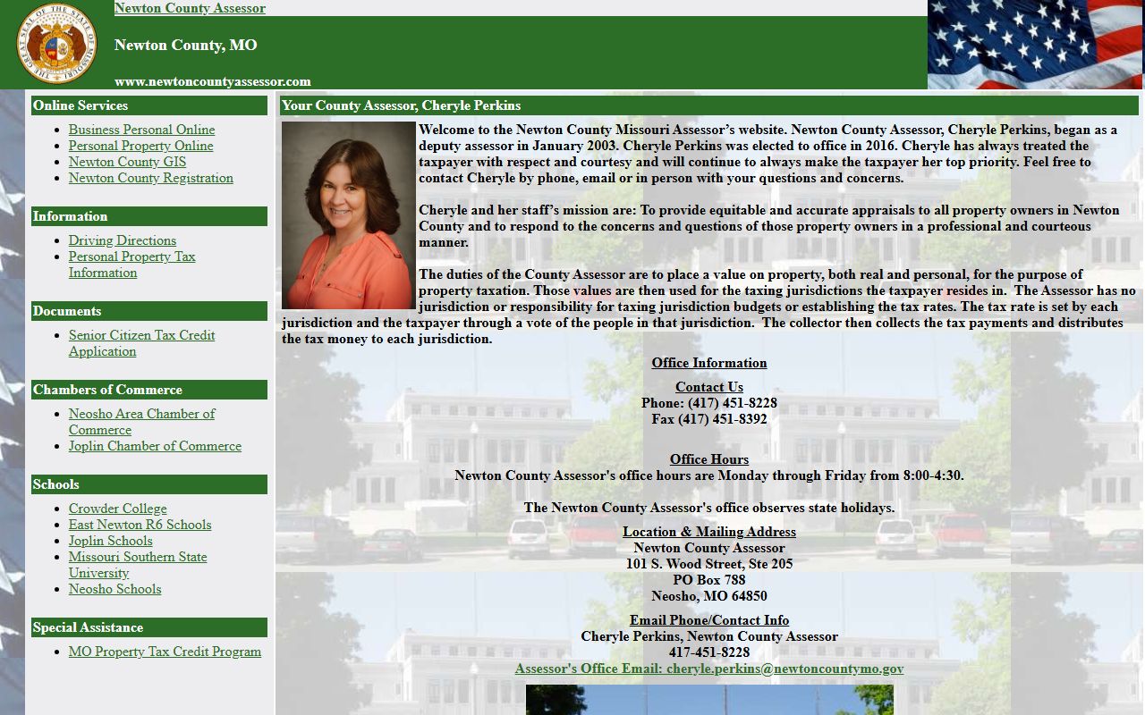Click the partially visible photo at page bottom
Viewport: 1145px width, 715px height.
tap(709, 700)
